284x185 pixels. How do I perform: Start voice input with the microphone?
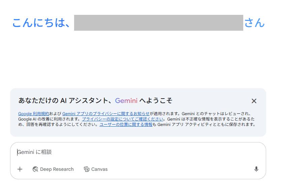[x=256, y=169]
